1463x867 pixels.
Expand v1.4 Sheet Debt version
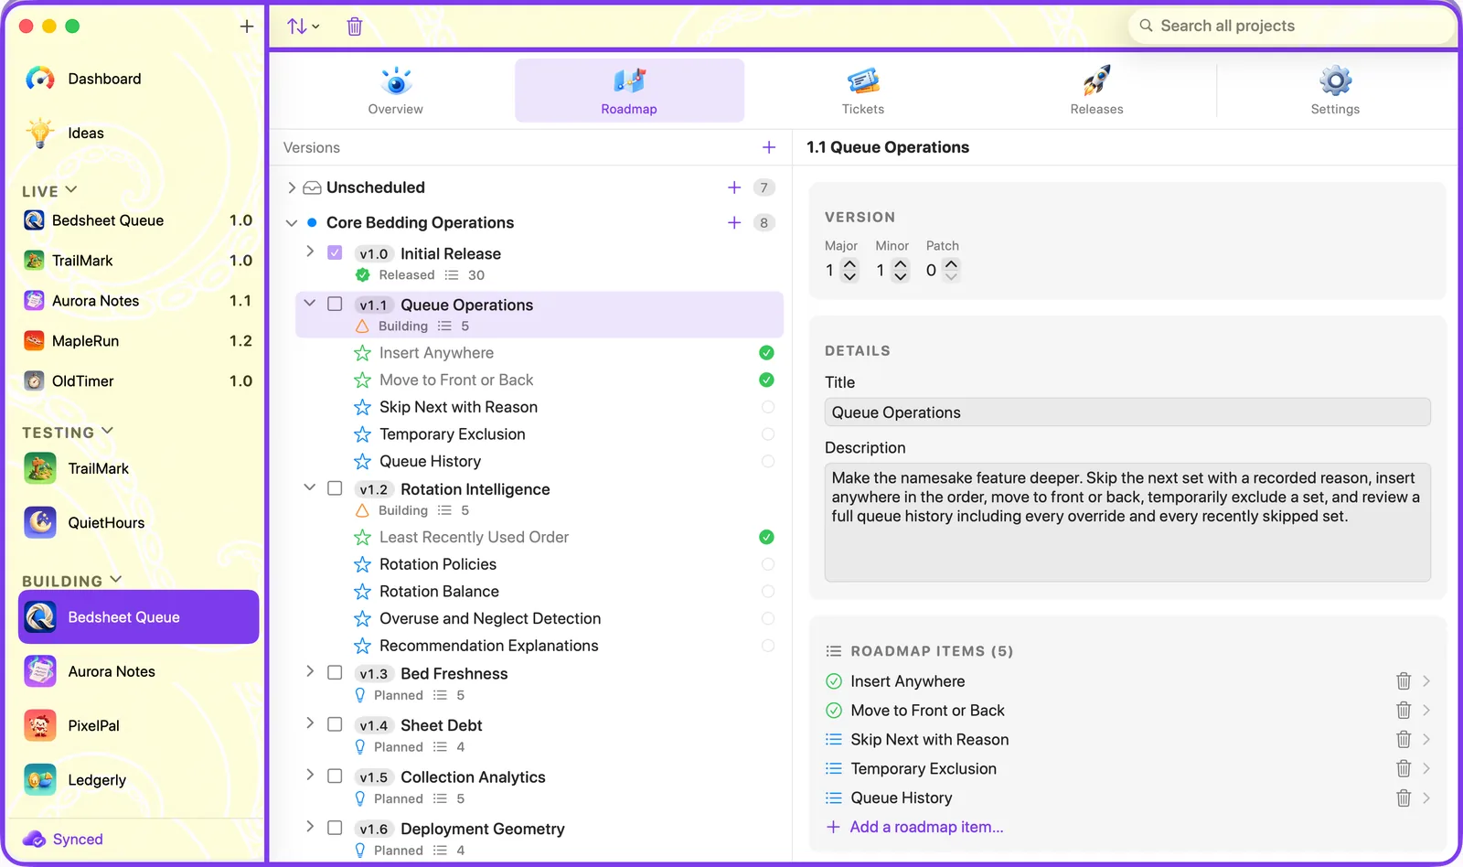pos(310,722)
